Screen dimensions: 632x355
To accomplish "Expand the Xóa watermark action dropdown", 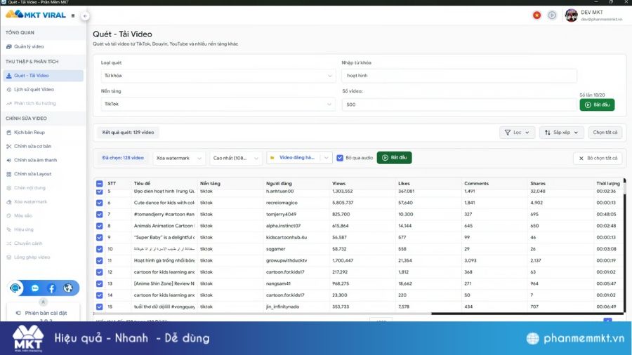I will tap(178, 158).
